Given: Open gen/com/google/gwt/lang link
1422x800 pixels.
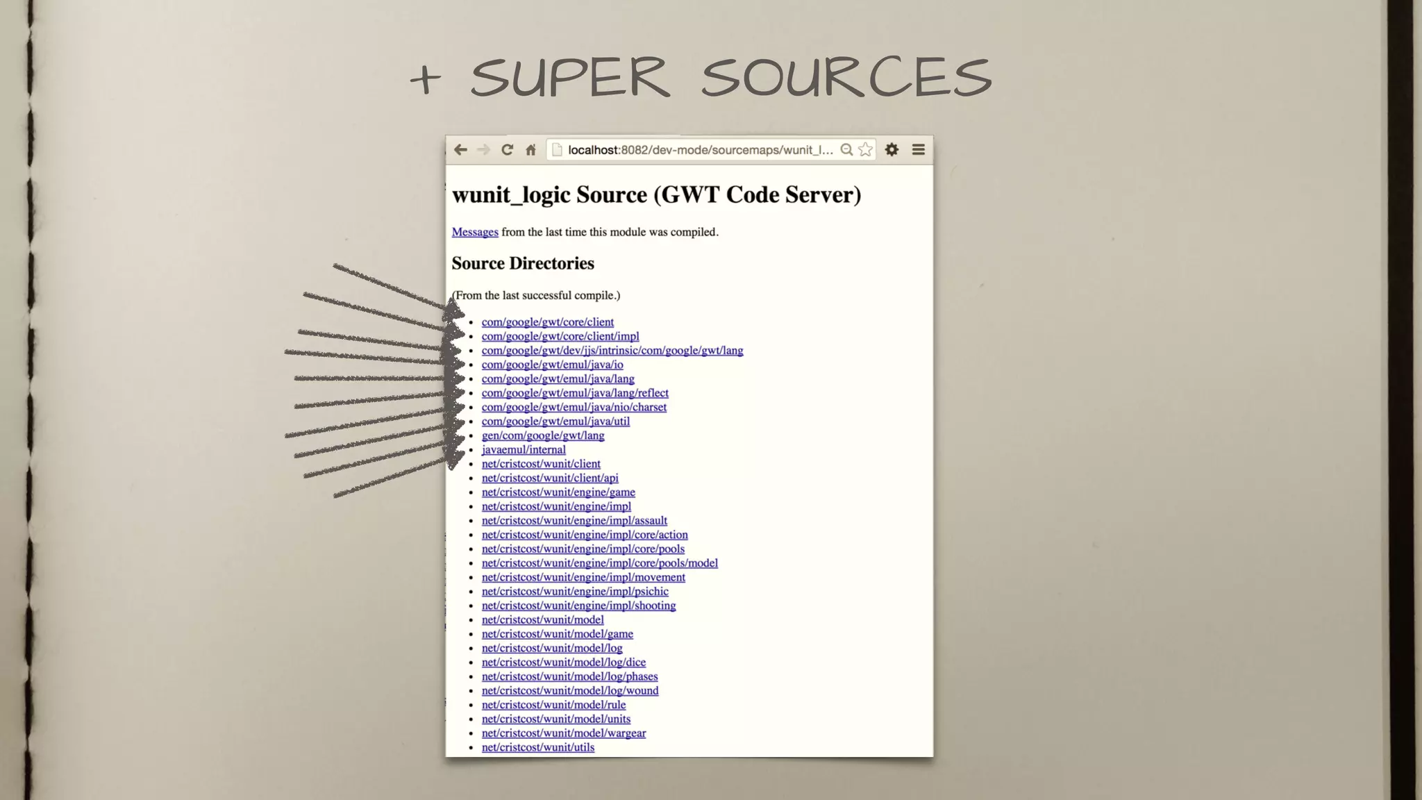Looking at the screenshot, I should [543, 435].
